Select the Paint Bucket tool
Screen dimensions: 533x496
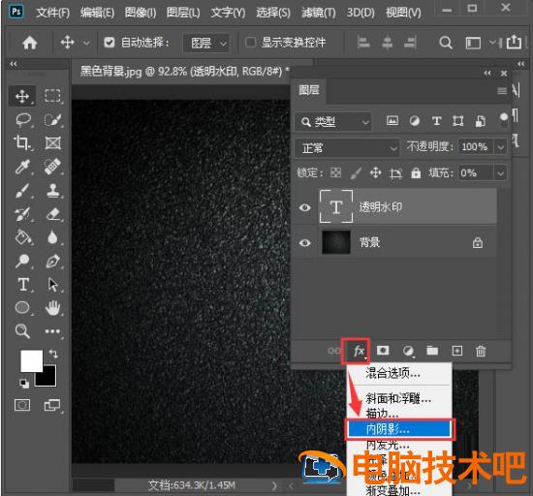click(23, 237)
